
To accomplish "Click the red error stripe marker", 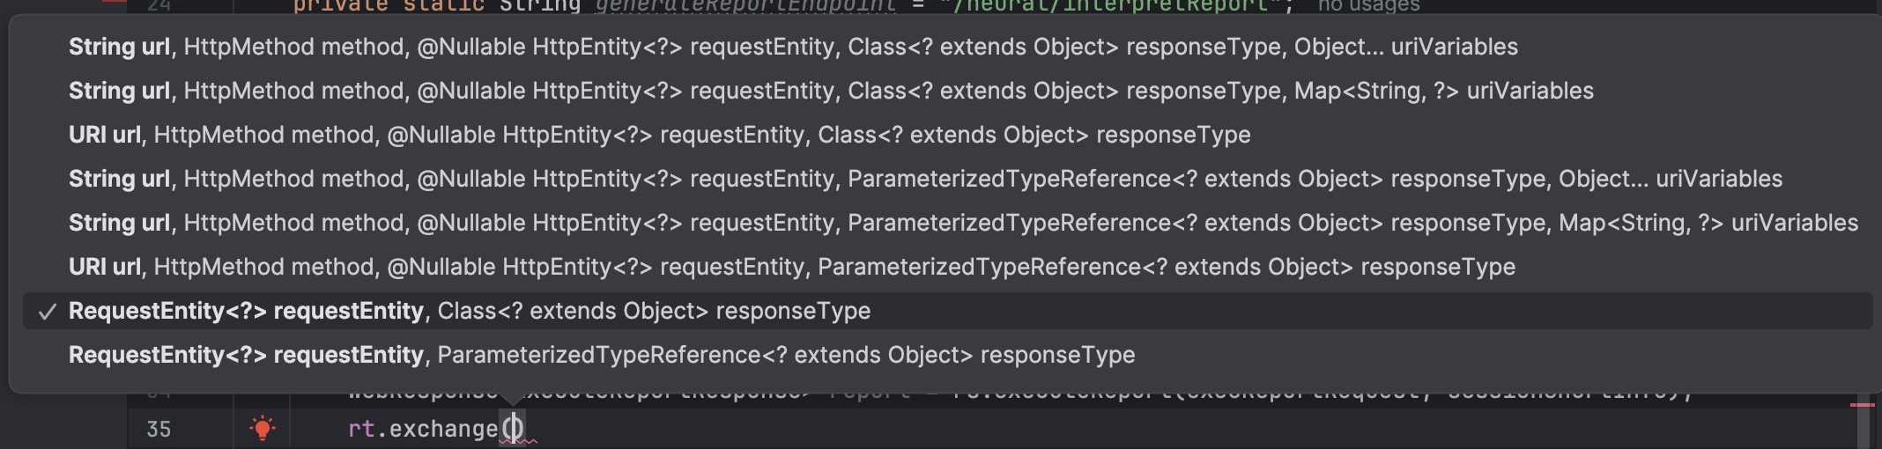I will click(x=1862, y=405).
